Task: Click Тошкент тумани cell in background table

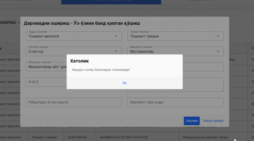Action: click(44, 137)
